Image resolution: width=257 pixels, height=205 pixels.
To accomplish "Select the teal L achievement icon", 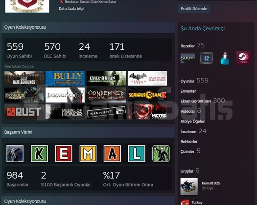I will coord(137,153).
